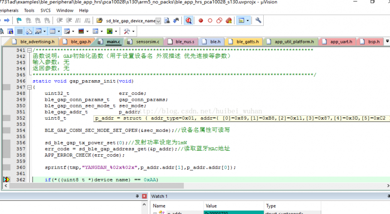Switch to the sensorsim.c tab
390x214 pixels.
pyautogui.click(x=146, y=42)
